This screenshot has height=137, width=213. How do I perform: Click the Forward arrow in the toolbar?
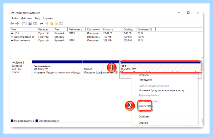pyautogui.click(x=17, y=23)
